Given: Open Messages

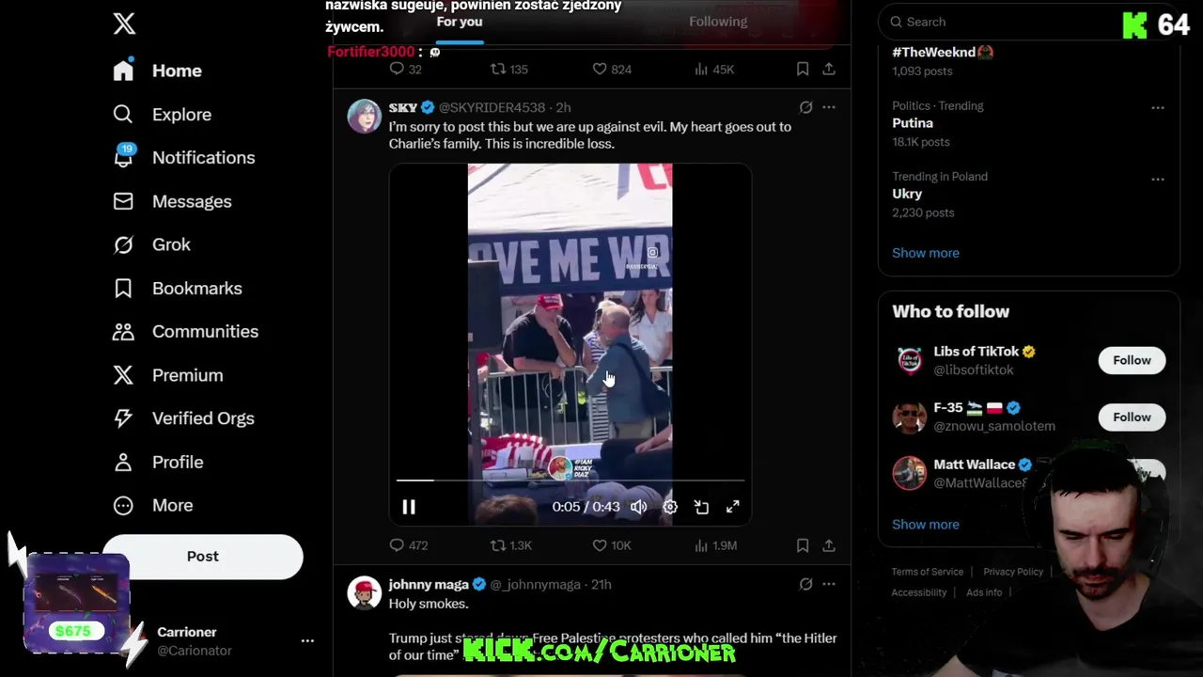Looking at the screenshot, I should click(172, 201).
